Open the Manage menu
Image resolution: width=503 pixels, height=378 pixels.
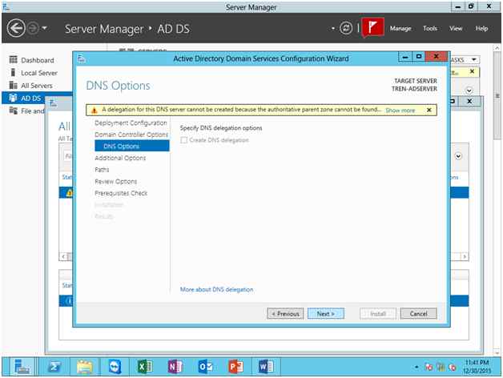(x=400, y=29)
